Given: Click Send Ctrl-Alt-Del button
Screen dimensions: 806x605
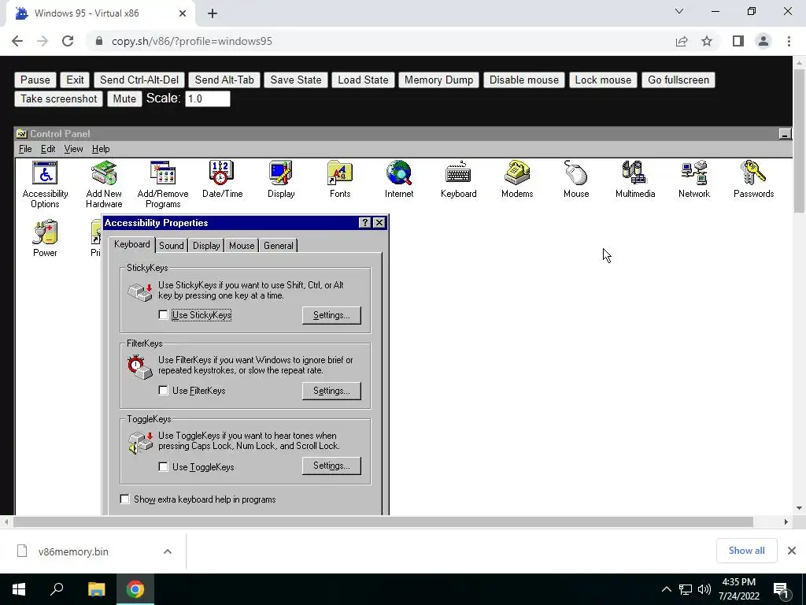Looking at the screenshot, I should coord(139,80).
